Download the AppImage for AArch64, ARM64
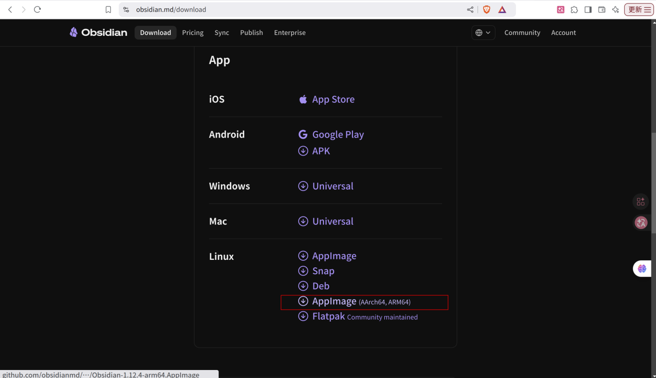The width and height of the screenshot is (656, 378). click(361, 302)
